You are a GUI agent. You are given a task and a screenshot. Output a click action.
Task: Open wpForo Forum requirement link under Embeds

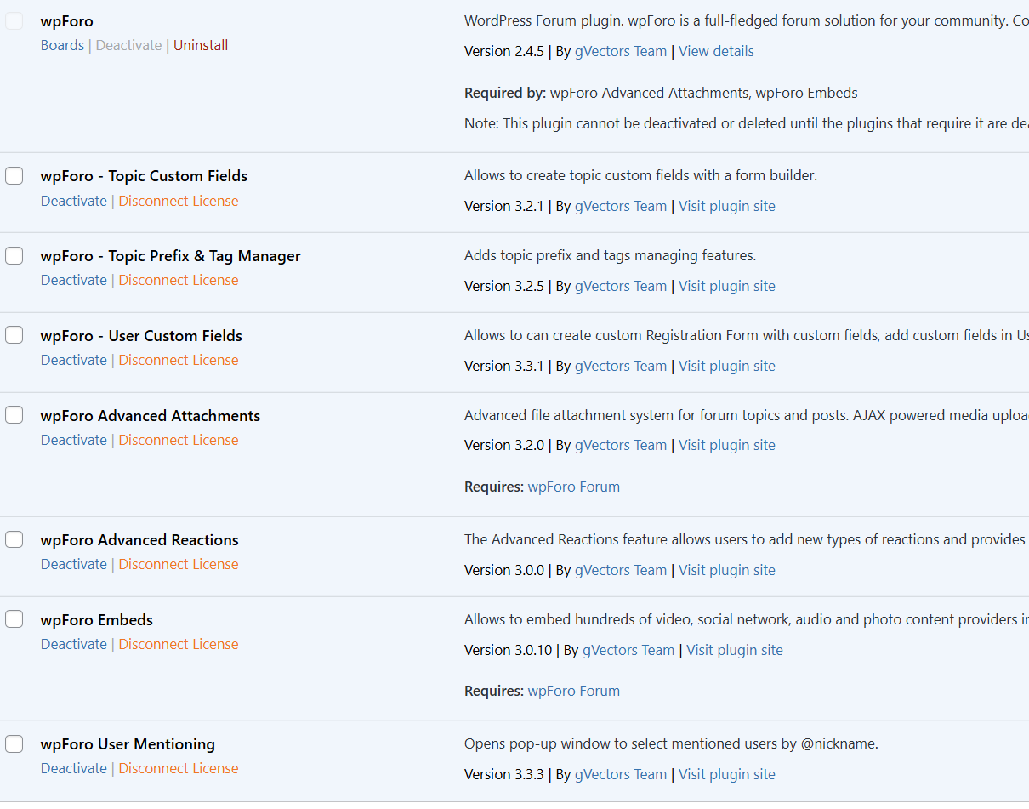(574, 691)
